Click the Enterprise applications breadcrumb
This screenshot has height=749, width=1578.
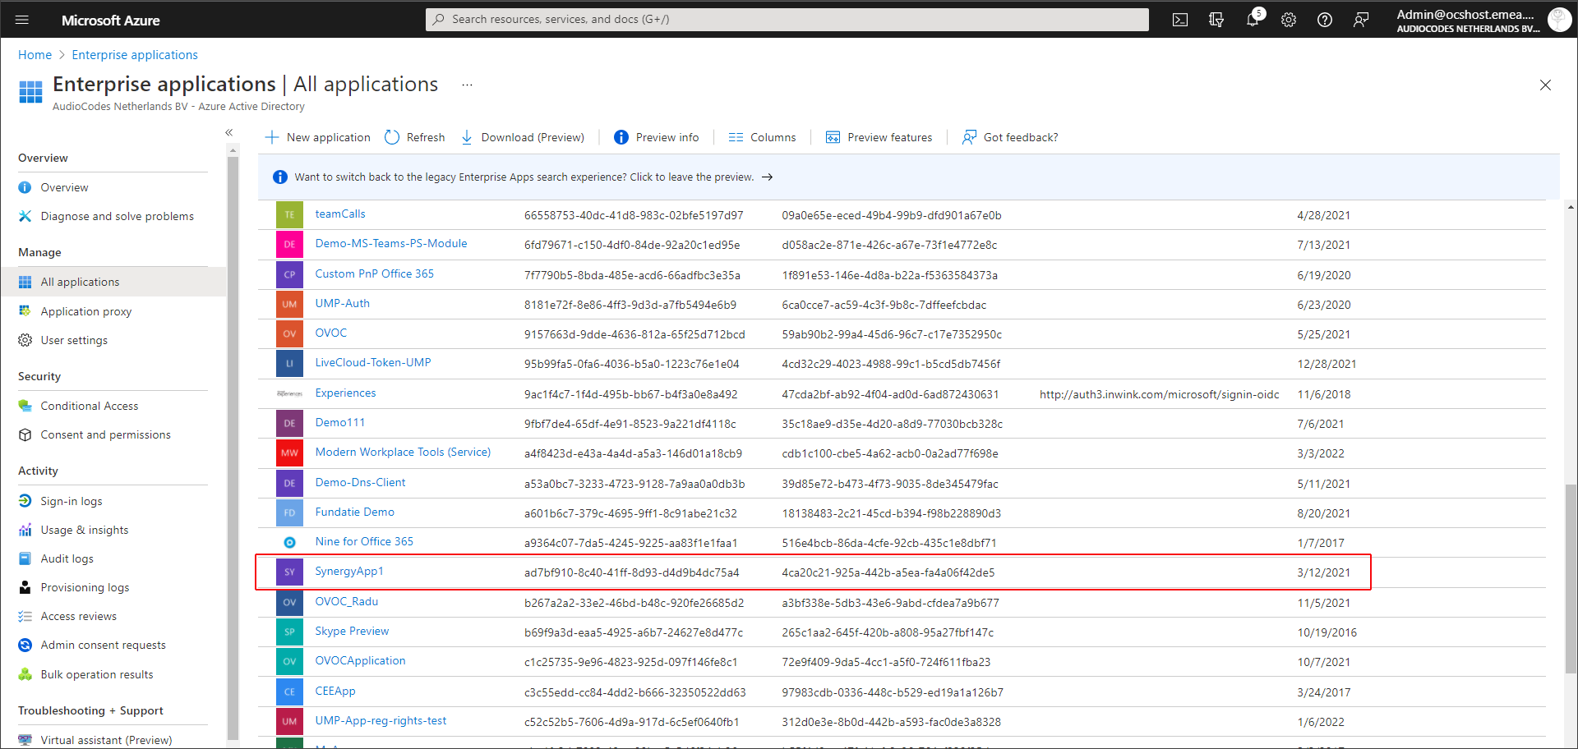click(135, 55)
